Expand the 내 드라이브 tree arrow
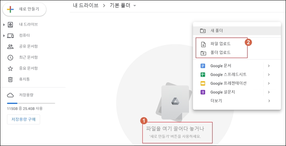 point(4,25)
